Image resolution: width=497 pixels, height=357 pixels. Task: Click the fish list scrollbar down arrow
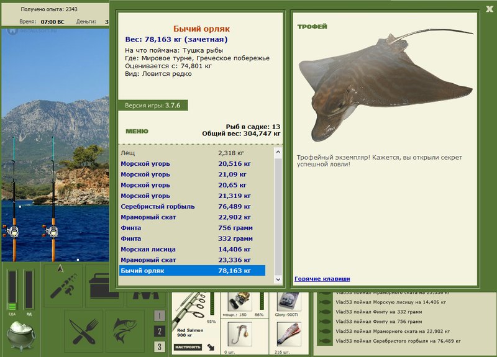278,279
